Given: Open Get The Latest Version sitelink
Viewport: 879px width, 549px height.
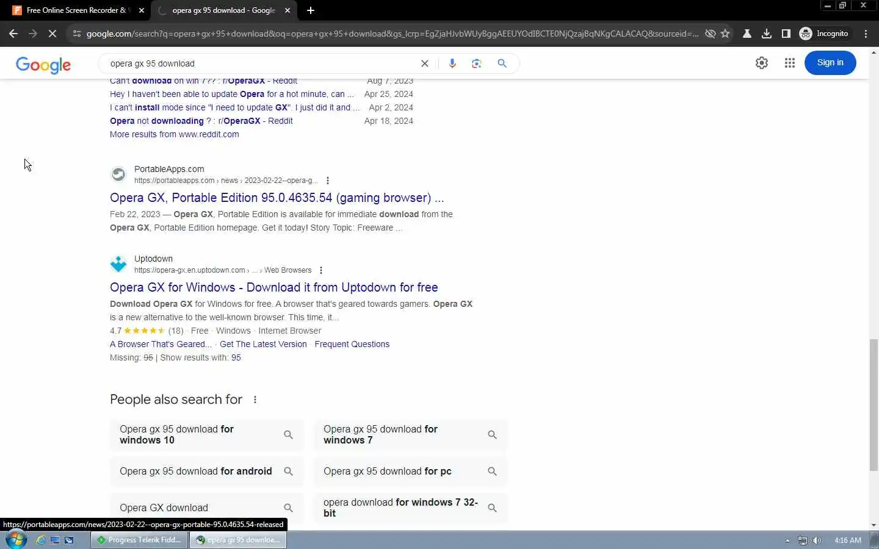Looking at the screenshot, I should point(263,344).
